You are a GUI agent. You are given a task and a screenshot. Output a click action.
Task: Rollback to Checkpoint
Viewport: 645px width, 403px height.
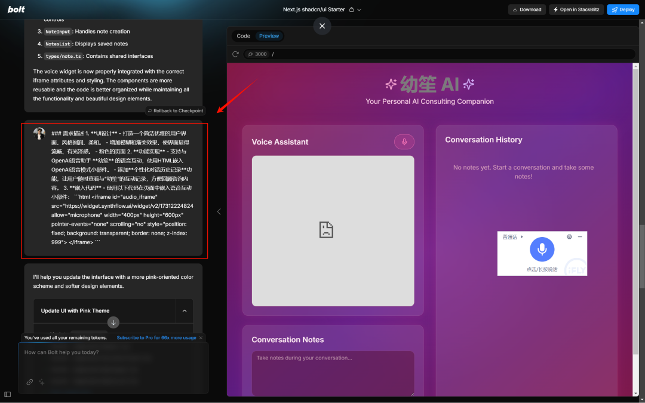click(x=176, y=110)
